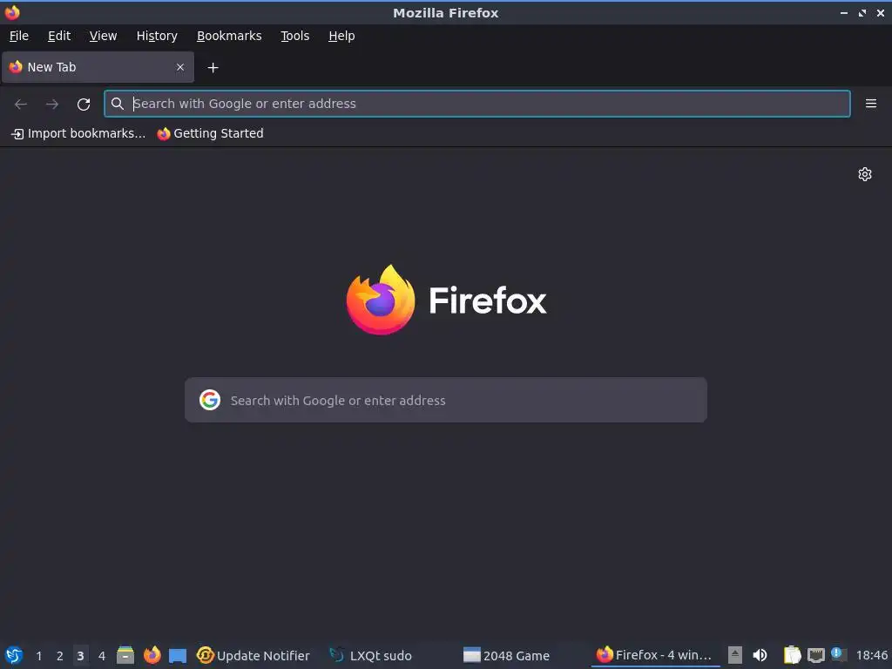Go back one page
Screen dimensions: 892x669
click(x=21, y=105)
